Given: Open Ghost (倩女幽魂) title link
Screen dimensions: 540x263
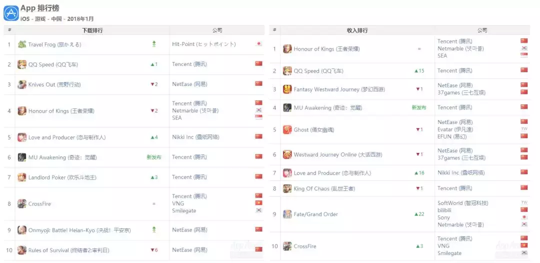Looking at the screenshot, I should pyautogui.click(x=314, y=130).
